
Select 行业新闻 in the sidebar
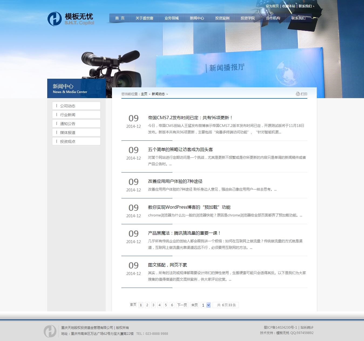tap(67, 115)
